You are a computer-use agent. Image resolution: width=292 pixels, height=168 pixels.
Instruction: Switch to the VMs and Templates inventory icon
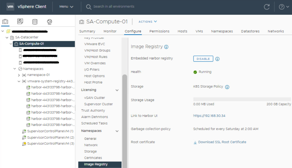click(x=20, y=21)
